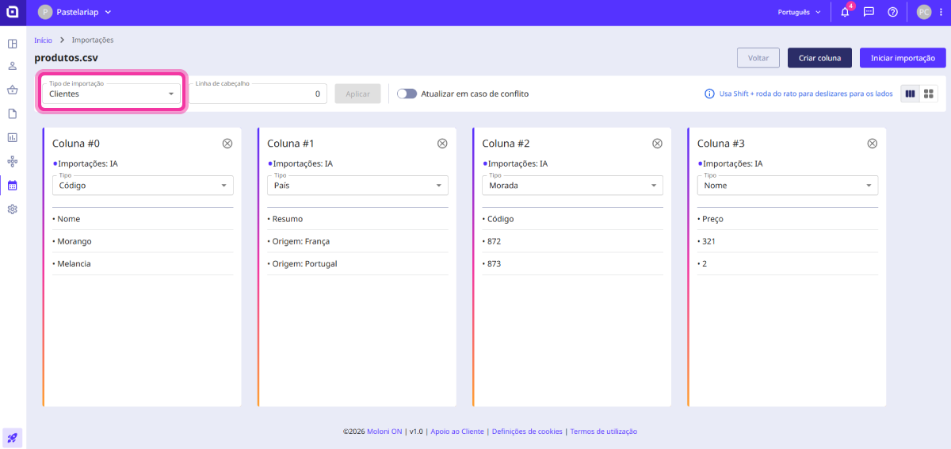Click the Aplicar button
The height and width of the screenshot is (449, 951).
358,94
